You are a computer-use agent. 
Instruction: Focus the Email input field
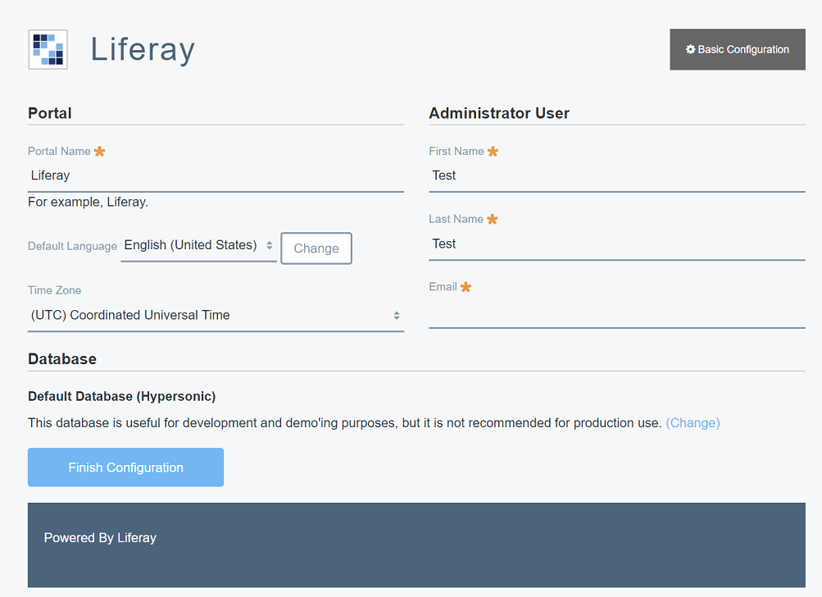point(616,312)
